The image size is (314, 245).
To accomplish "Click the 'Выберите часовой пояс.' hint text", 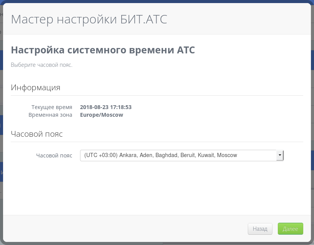I will (42, 65).
